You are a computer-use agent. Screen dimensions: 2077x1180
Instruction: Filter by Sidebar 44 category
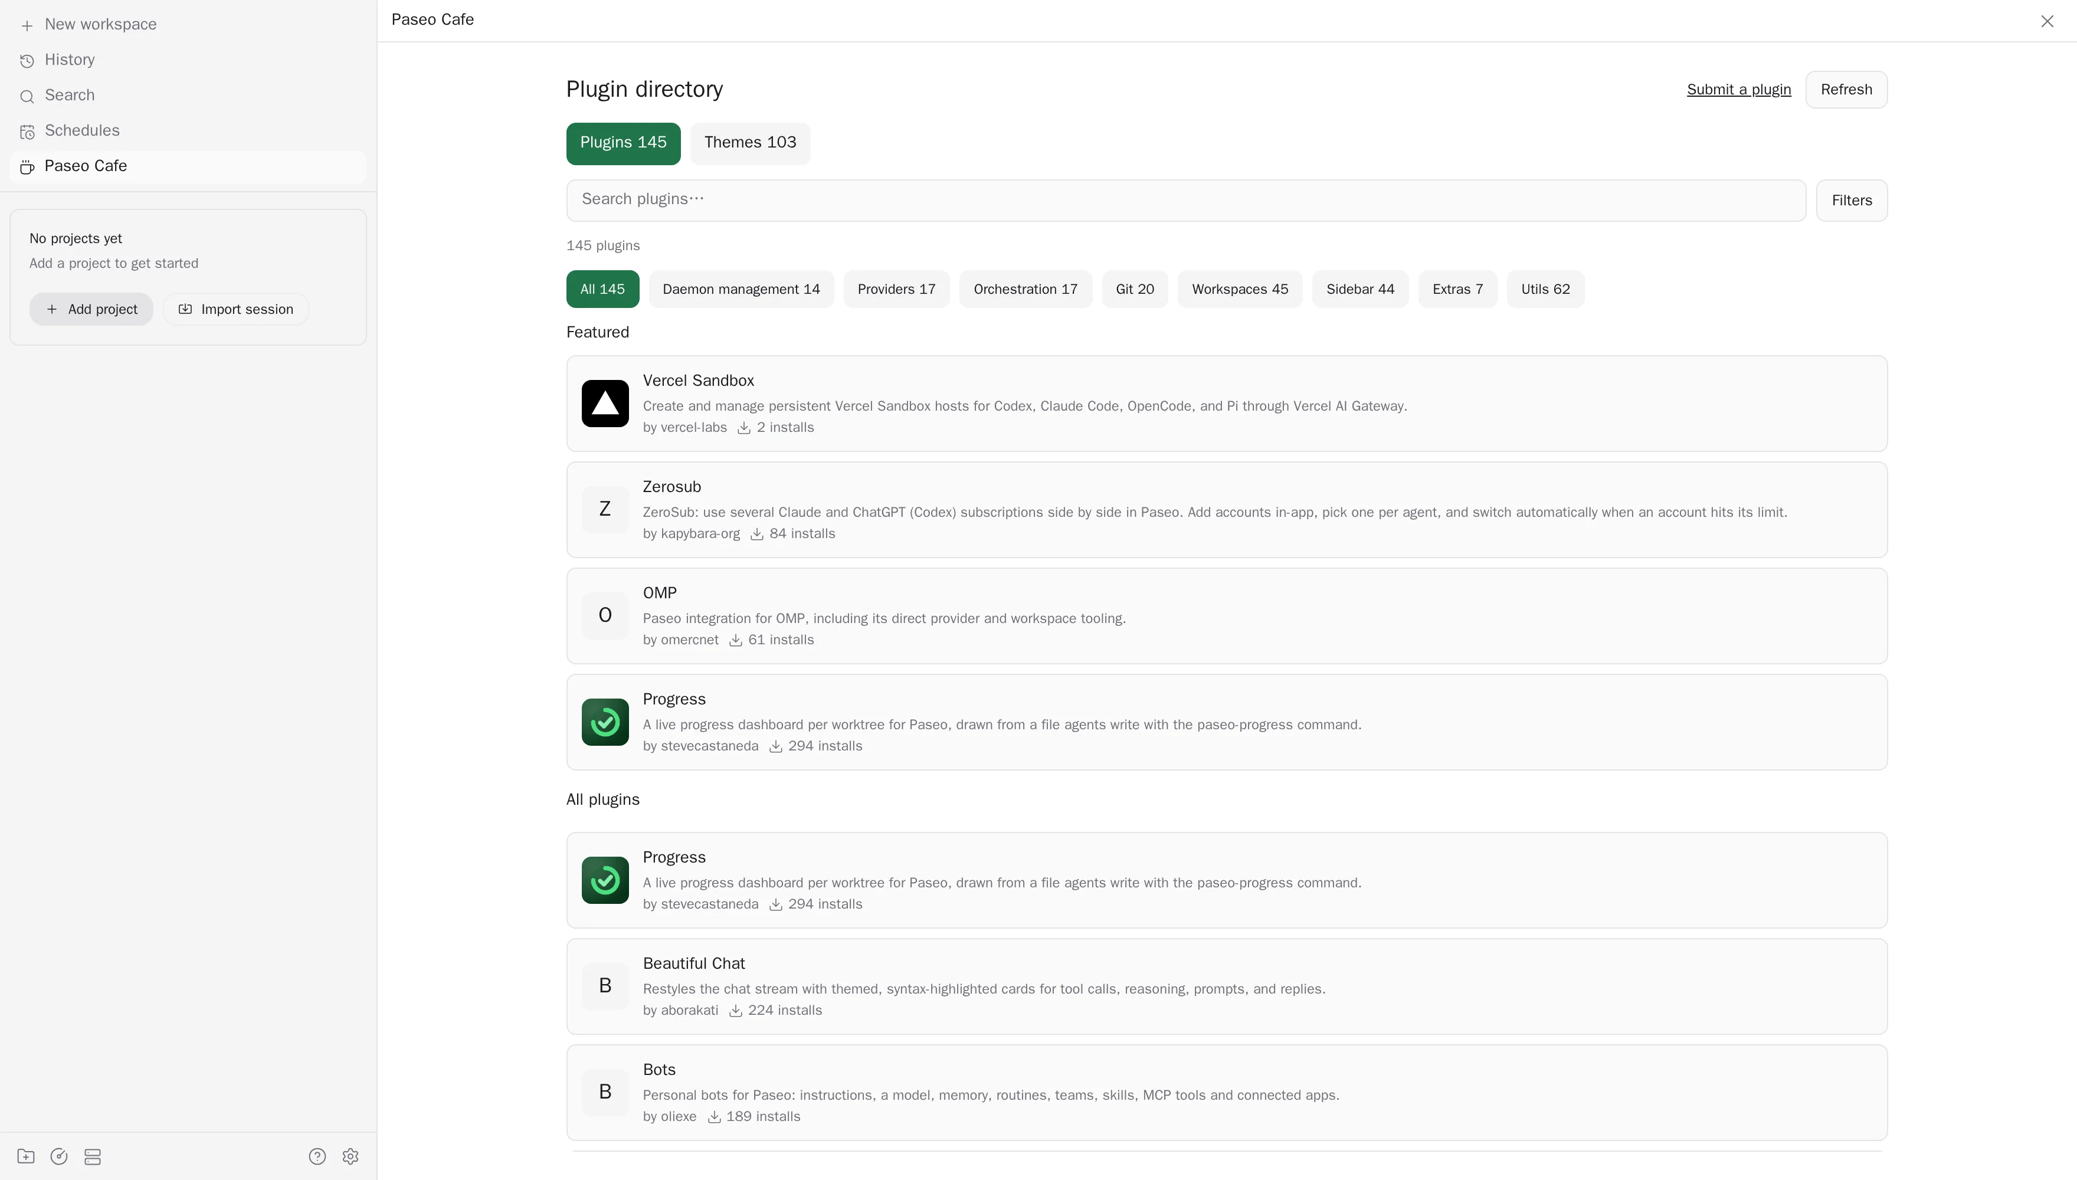point(1360,289)
